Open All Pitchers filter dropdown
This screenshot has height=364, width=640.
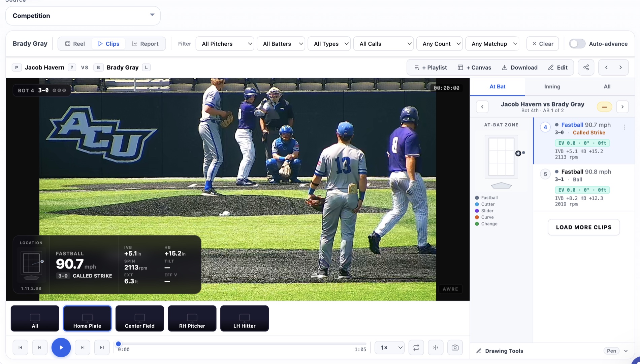coord(225,44)
